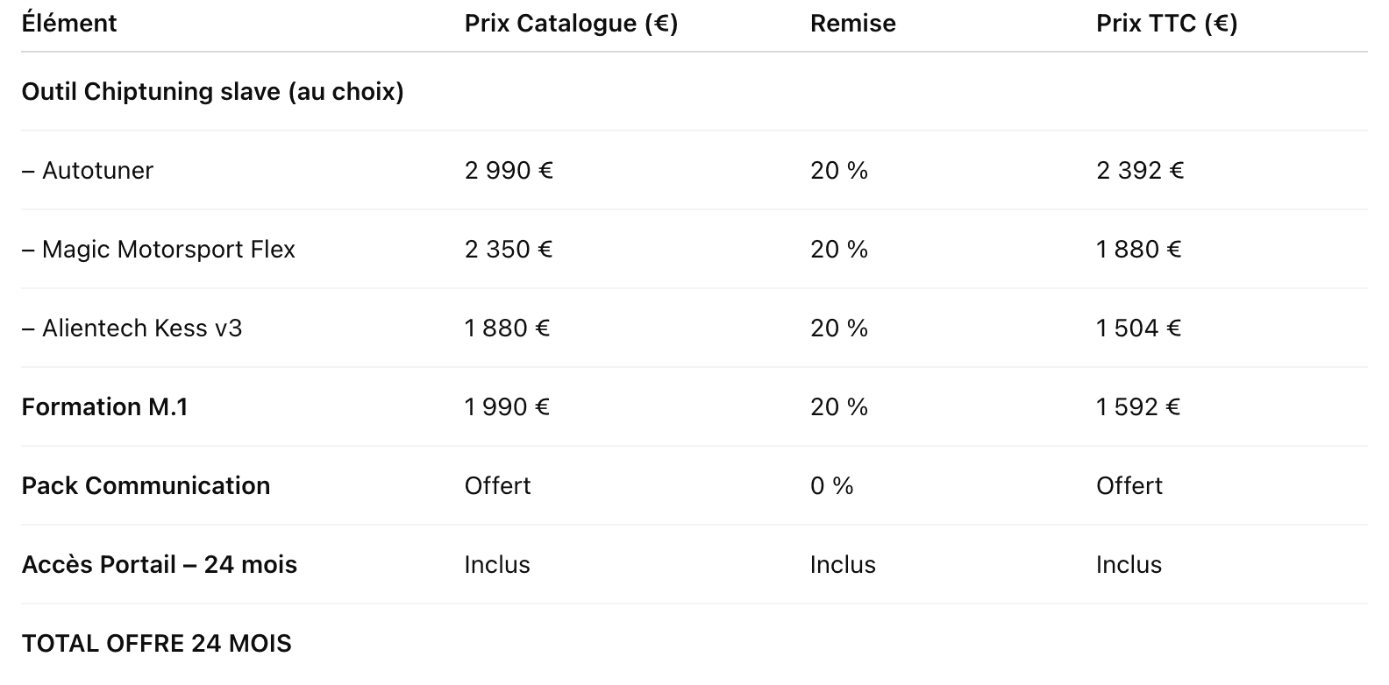Click the 0 % remise cell
1389x685 pixels.
tap(832, 485)
